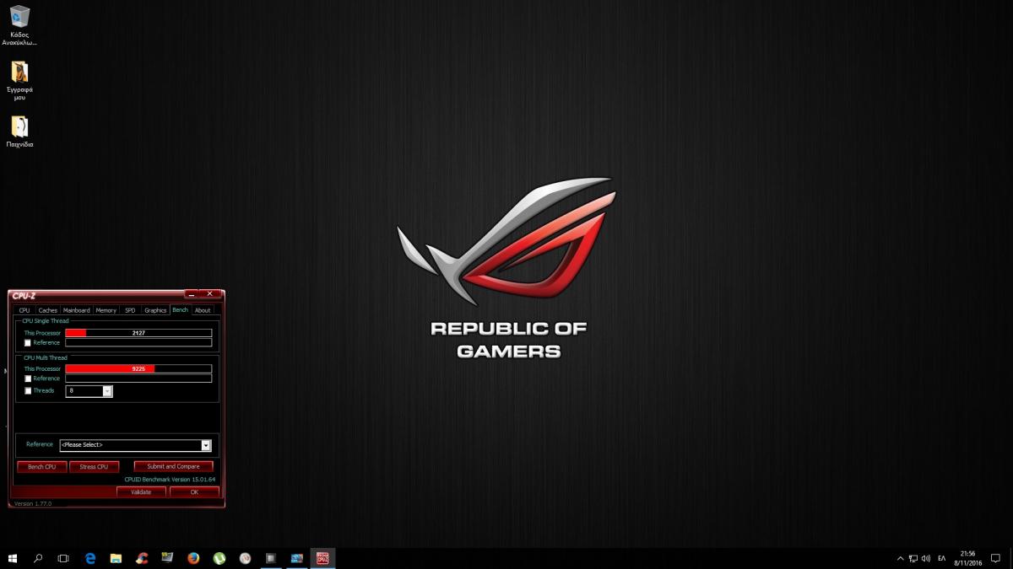Open the Παιχνίδια desktop folder
The image size is (1013, 569).
[x=19, y=131]
